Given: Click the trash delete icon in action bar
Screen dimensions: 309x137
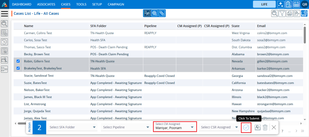Looking at the screenshot, I should point(265,127).
